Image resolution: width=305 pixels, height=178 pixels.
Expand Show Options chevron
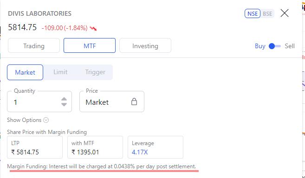pyautogui.click(x=46, y=120)
